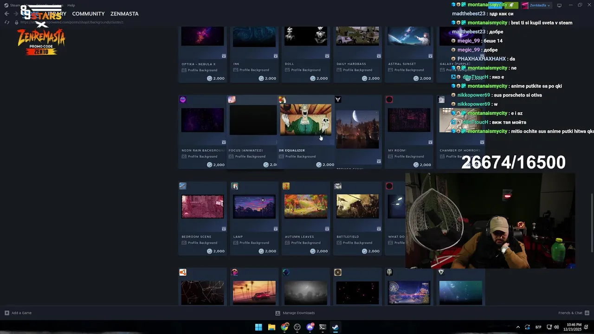
Task: Open the Lamp background thumbnail
Action: coord(254,206)
